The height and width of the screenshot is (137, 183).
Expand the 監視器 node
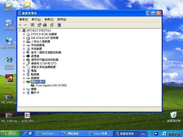click(x=24, y=74)
